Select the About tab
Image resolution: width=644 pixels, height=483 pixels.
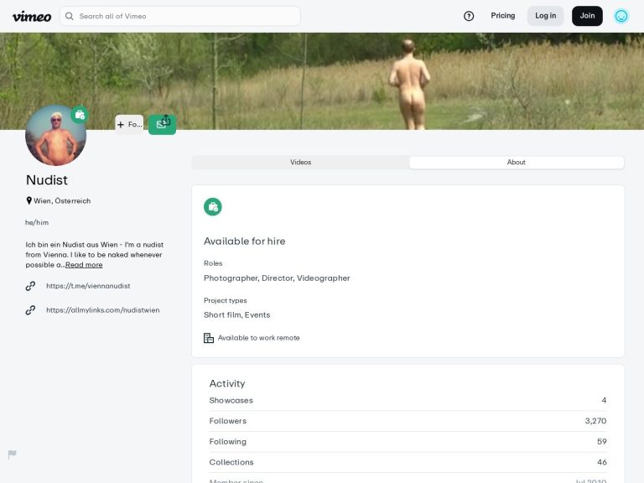(x=516, y=163)
